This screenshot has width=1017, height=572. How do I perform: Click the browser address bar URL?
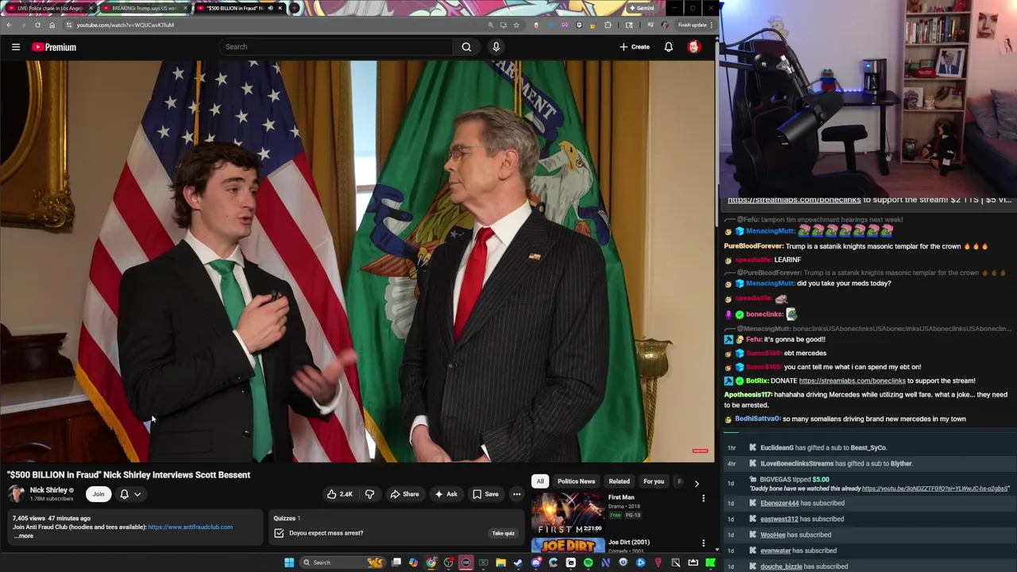[x=125, y=25]
